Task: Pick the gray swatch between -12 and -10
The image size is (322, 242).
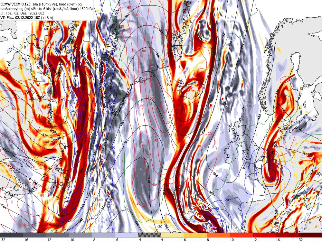Action: pyautogui.click(x=58, y=235)
